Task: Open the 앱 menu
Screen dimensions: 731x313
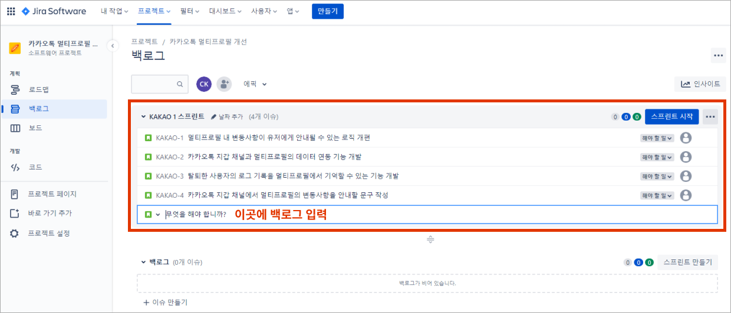Action: (293, 11)
